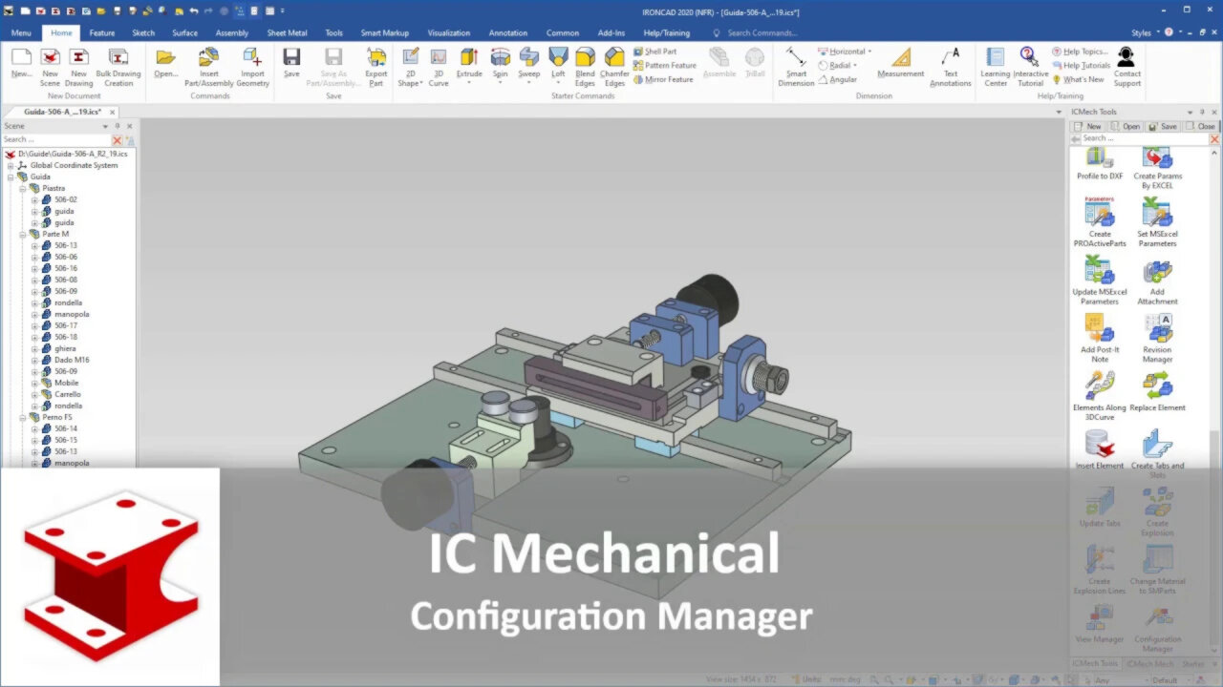Click the Export Part button
The image size is (1223, 687).
pyautogui.click(x=375, y=65)
